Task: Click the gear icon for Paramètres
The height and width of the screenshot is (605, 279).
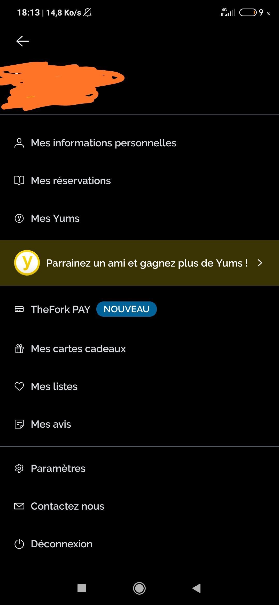Action: pos(19,468)
